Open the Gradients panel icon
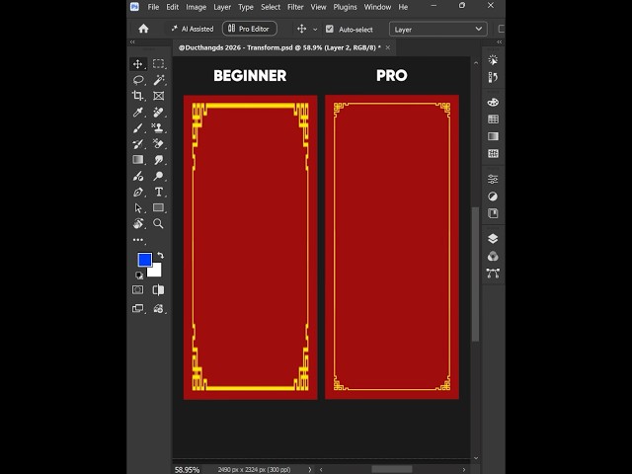This screenshot has width=632, height=474. (493, 136)
